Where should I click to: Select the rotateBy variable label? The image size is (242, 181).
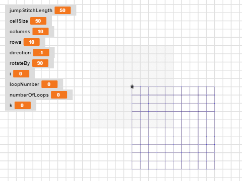pyautogui.click(x=20, y=63)
